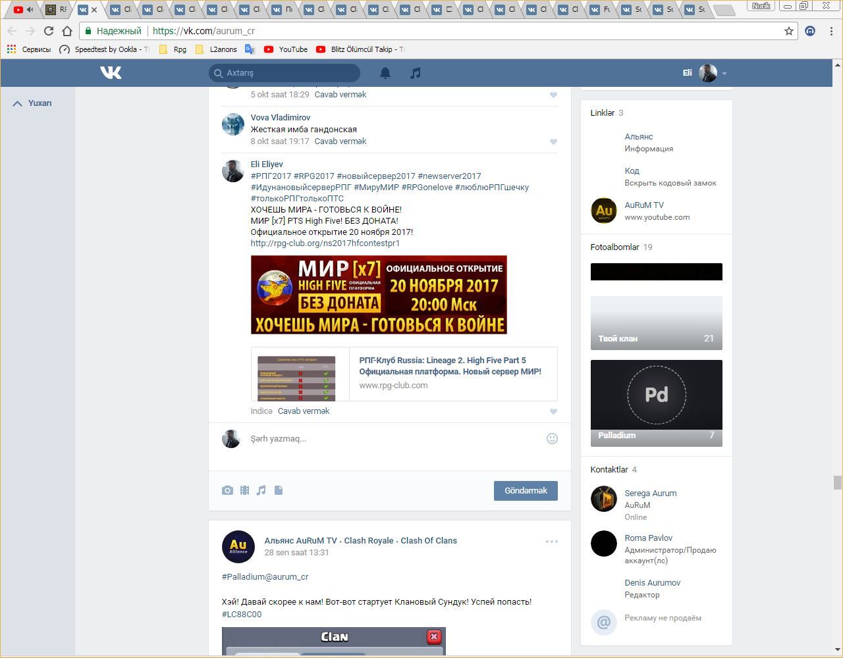Open the translate bookmark icon
Image resolution: width=843 pixels, height=658 pixels.
click(250, 49)
